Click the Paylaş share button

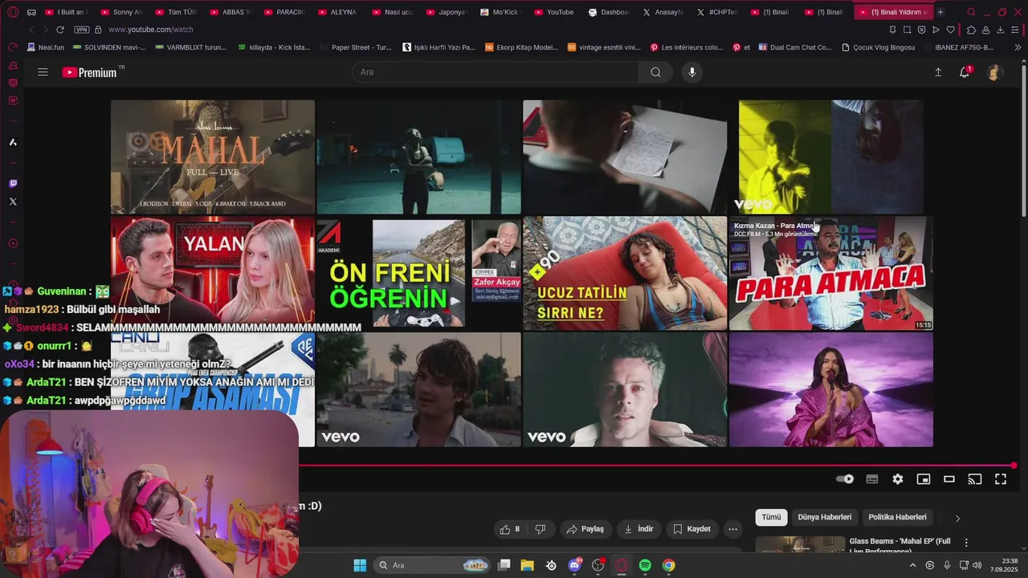coord(585,529)
